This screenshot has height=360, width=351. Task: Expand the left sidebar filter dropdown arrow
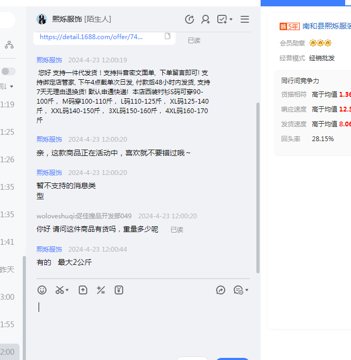(11, 86)
